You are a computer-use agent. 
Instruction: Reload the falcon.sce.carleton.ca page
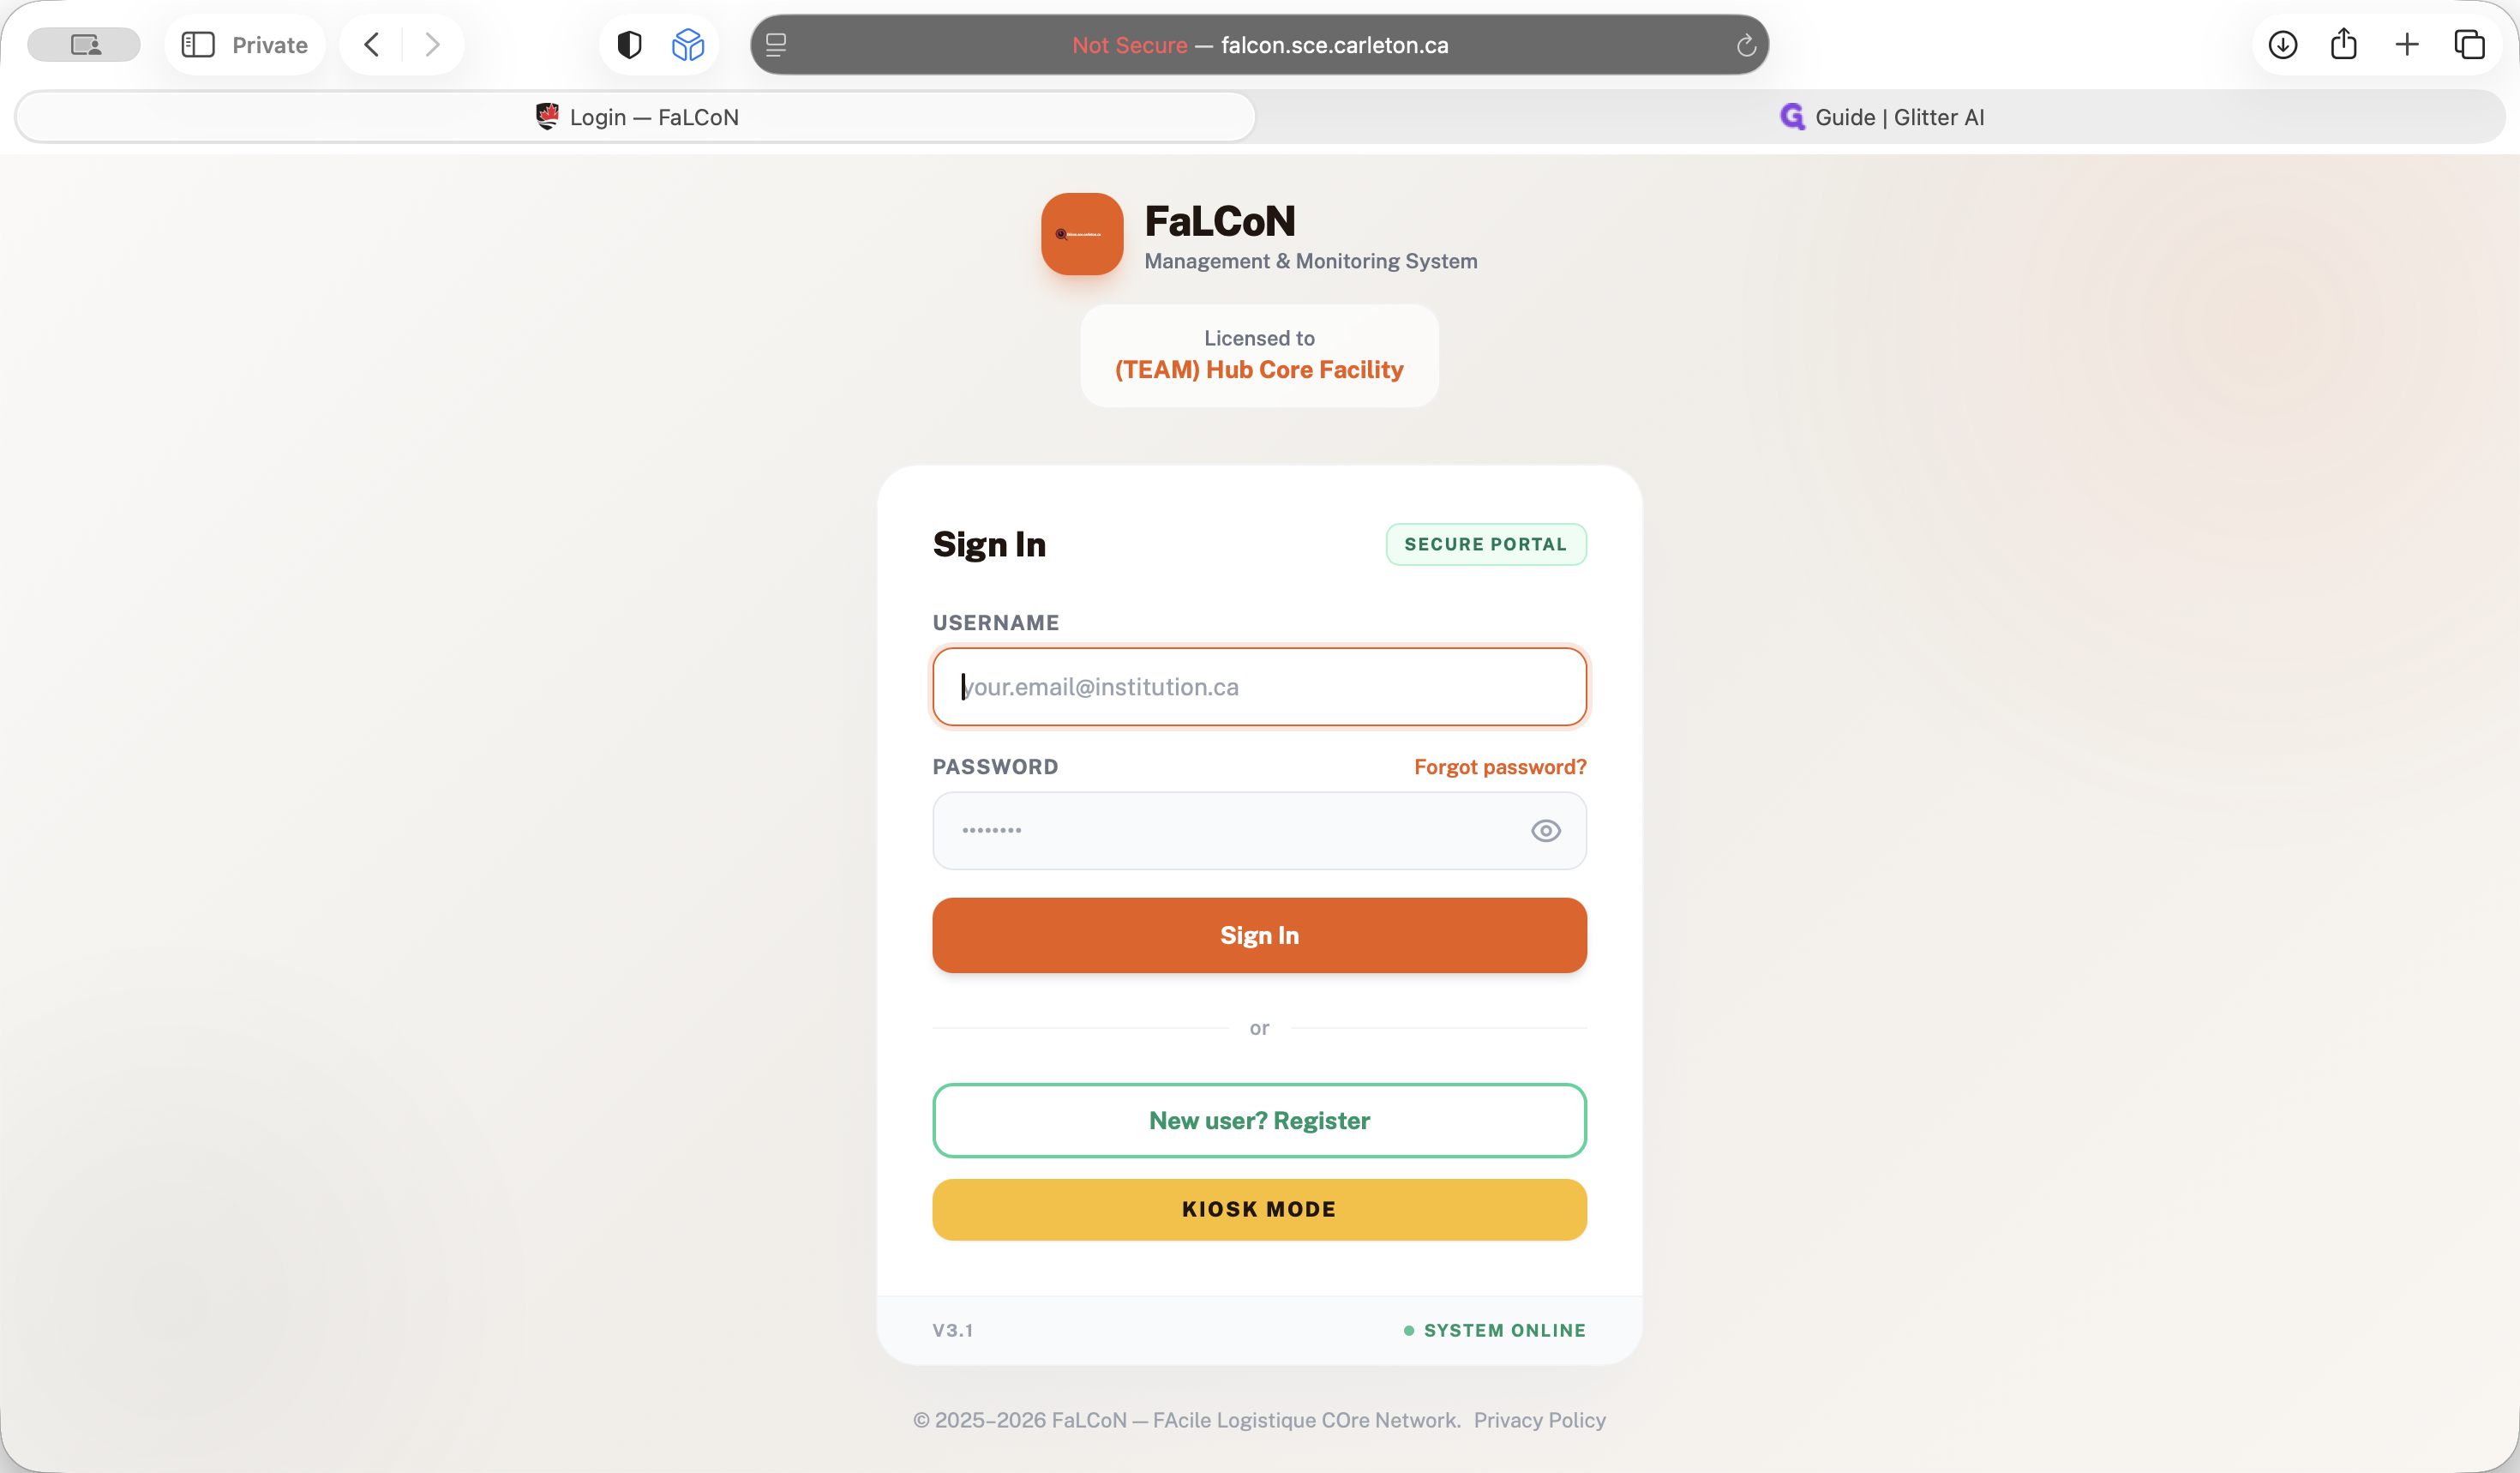pos(1746,45)
